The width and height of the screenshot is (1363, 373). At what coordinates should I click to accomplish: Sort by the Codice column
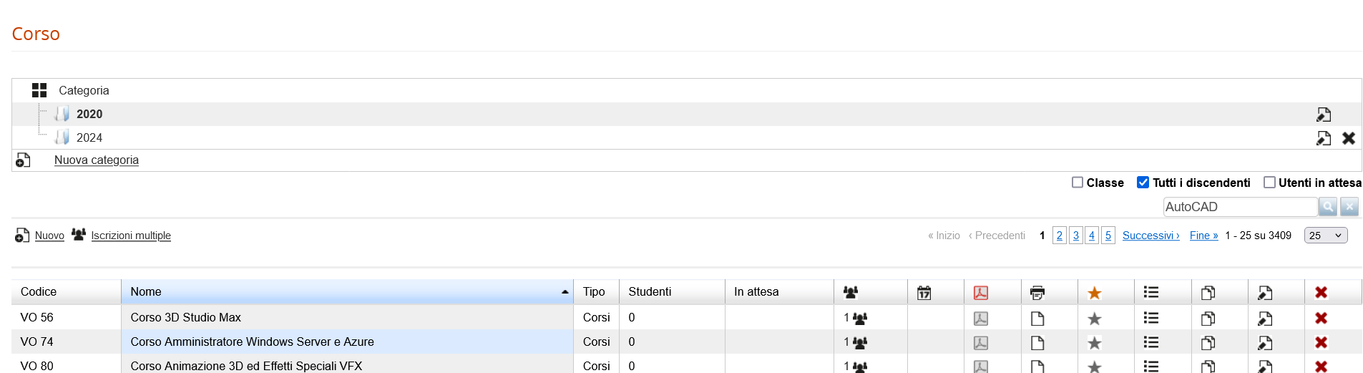pos(39,292)
